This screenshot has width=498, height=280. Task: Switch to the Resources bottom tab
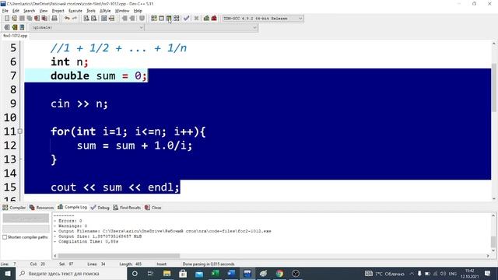41,208
